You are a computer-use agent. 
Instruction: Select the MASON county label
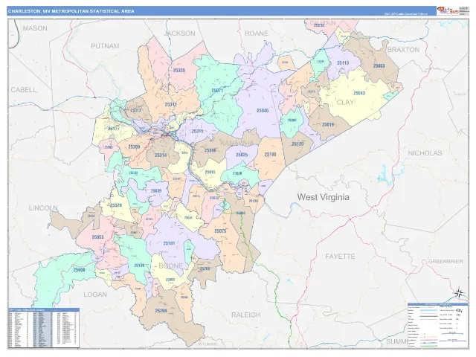point(35,28)
